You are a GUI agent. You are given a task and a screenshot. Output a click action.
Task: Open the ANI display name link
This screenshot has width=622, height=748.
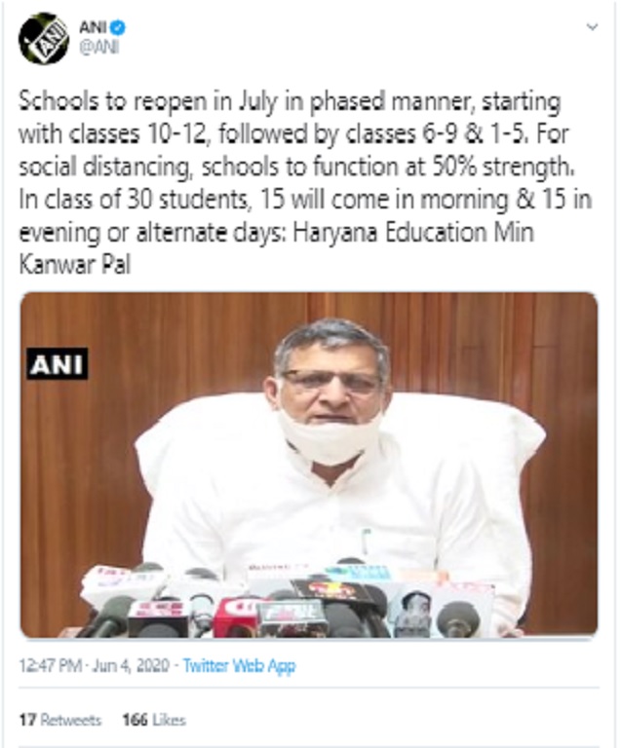click(94, 27)
